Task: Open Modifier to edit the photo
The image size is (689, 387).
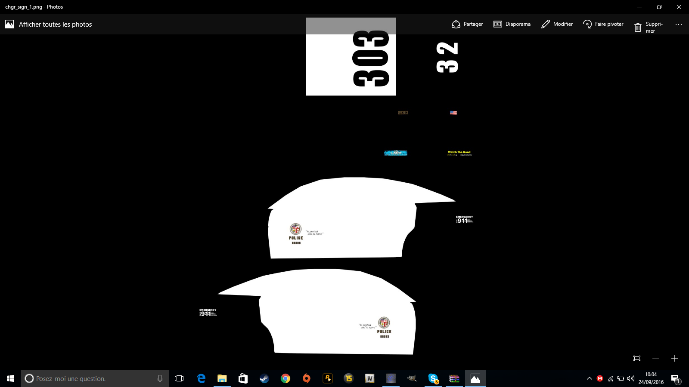Action: [x=557, y=24]
